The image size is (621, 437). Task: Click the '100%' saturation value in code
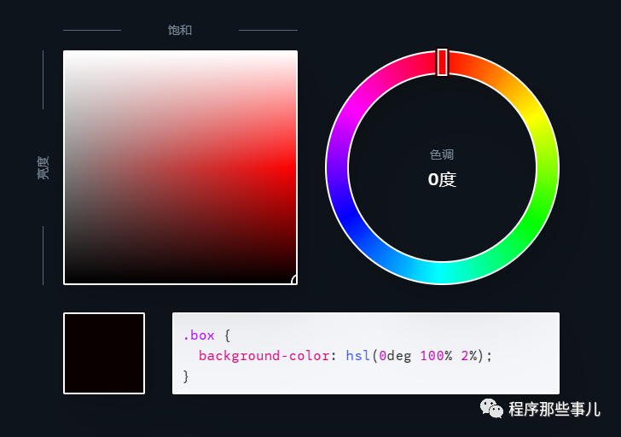click(x=436, y=356)
